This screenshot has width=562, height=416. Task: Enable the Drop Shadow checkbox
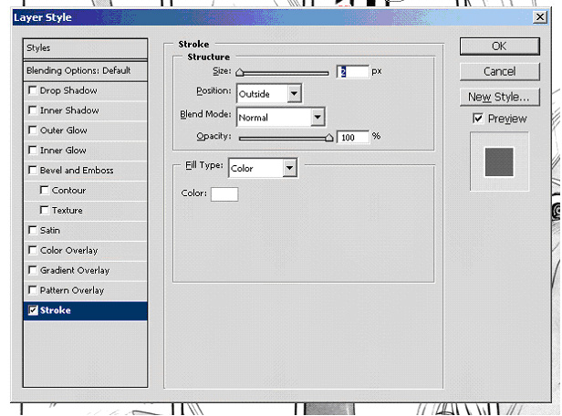pos(33,90)
